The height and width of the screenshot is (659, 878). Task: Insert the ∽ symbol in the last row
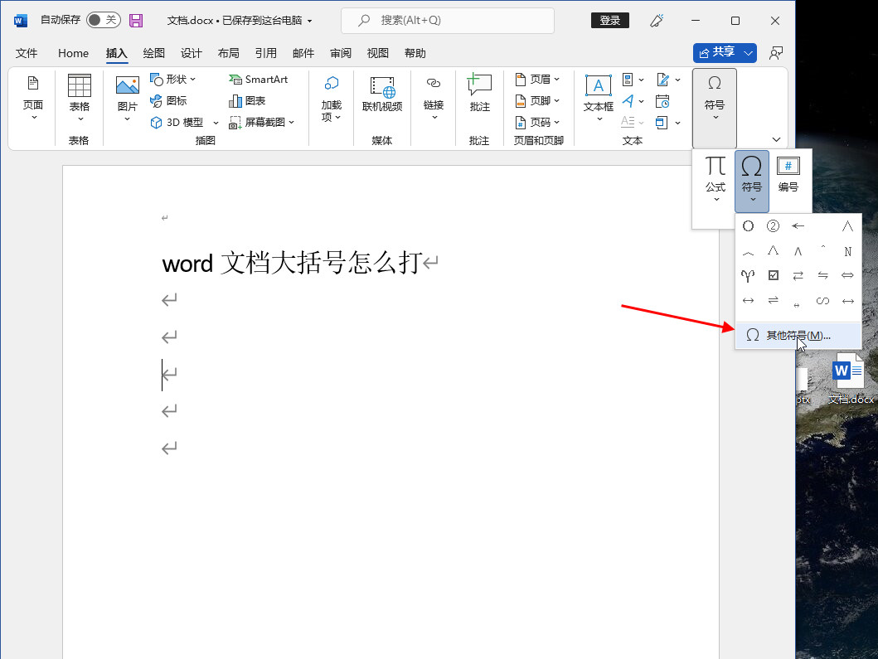pyautogui.click(x=822, y=301)
